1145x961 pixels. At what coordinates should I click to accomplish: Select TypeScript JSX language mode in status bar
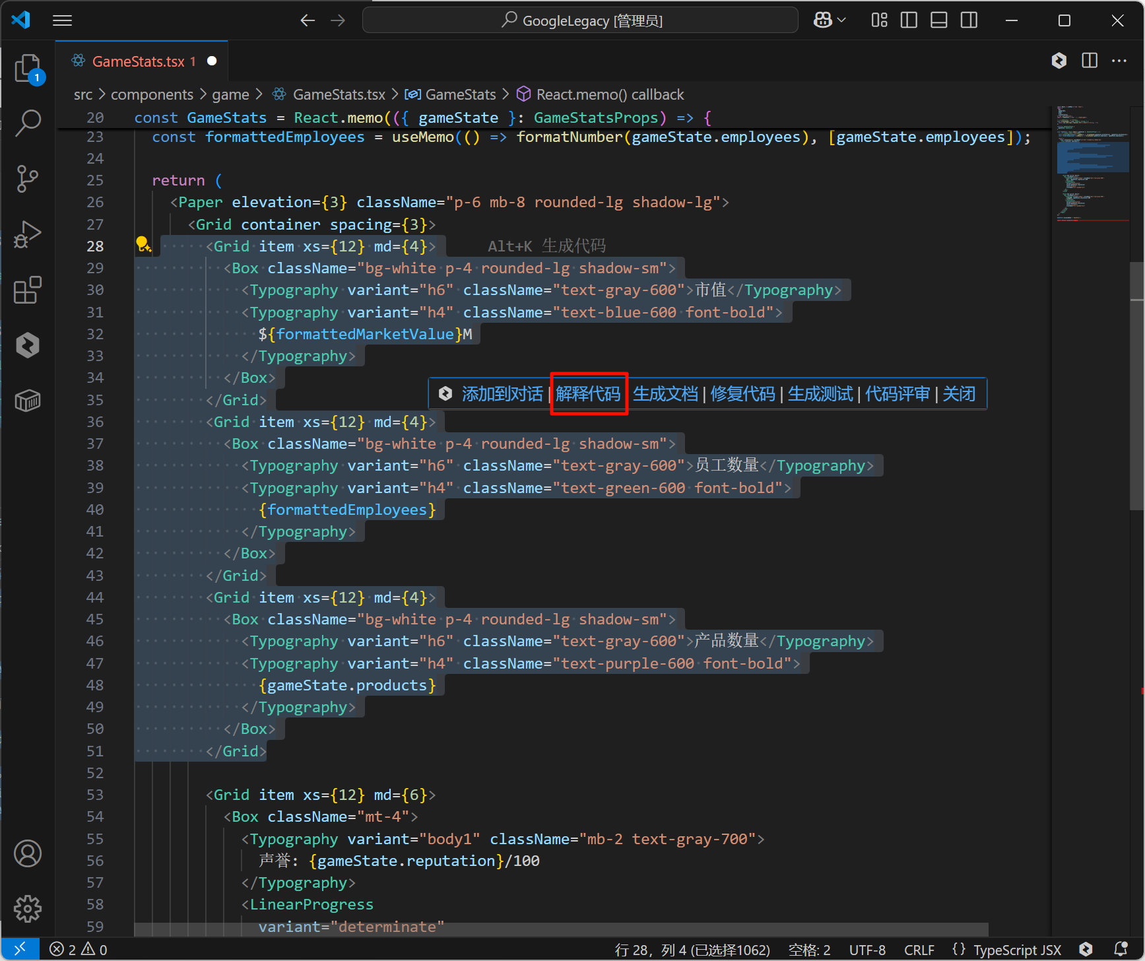point(1016,950)
